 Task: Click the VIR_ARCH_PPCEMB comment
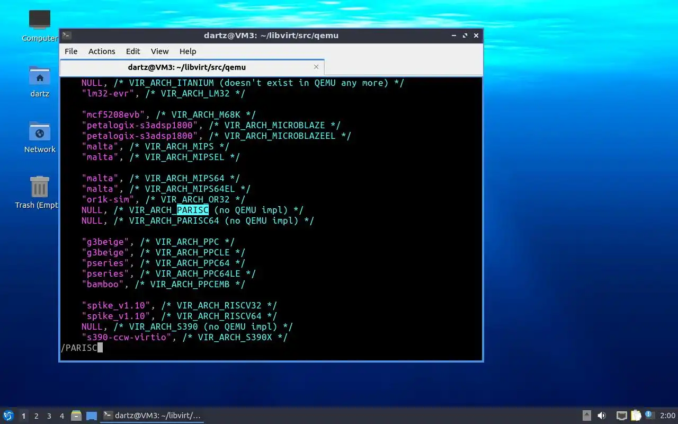[x=190, y=284]
